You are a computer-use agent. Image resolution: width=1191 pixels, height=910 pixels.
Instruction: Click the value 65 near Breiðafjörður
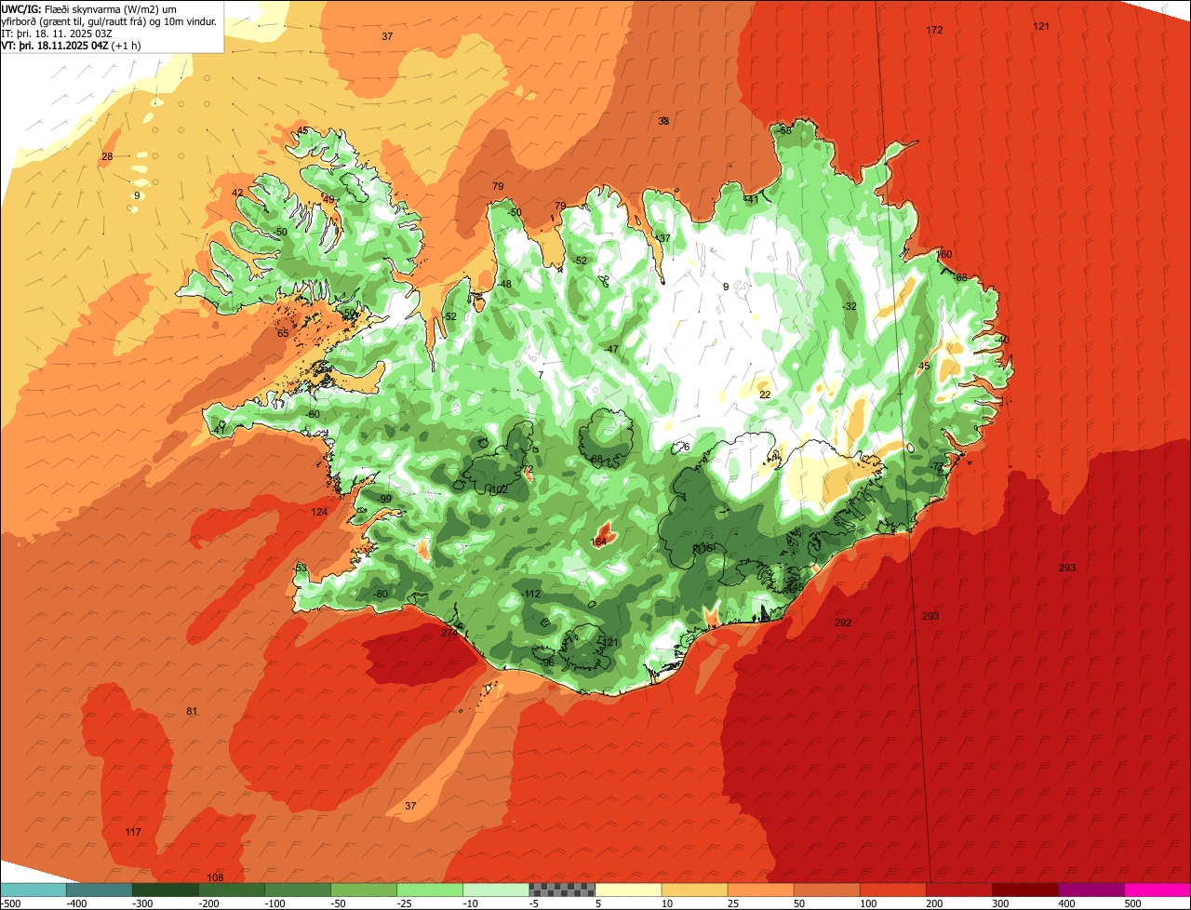[x=283, y=333]
